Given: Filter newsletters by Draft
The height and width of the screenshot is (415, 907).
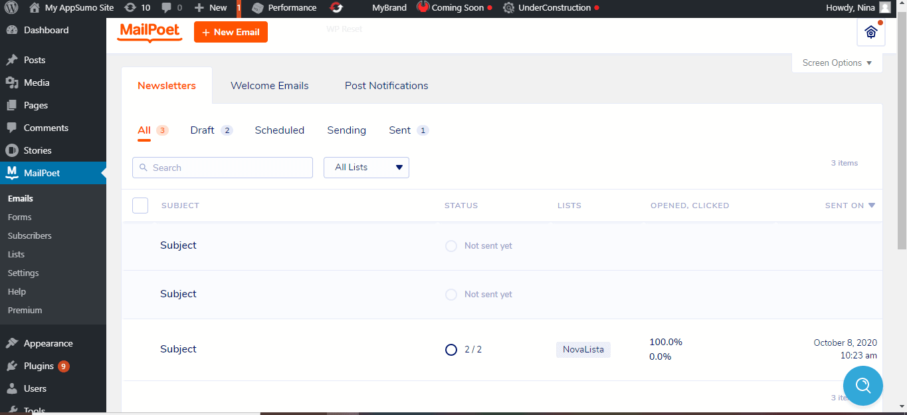Looking at the screenshot, I should 211,130.
